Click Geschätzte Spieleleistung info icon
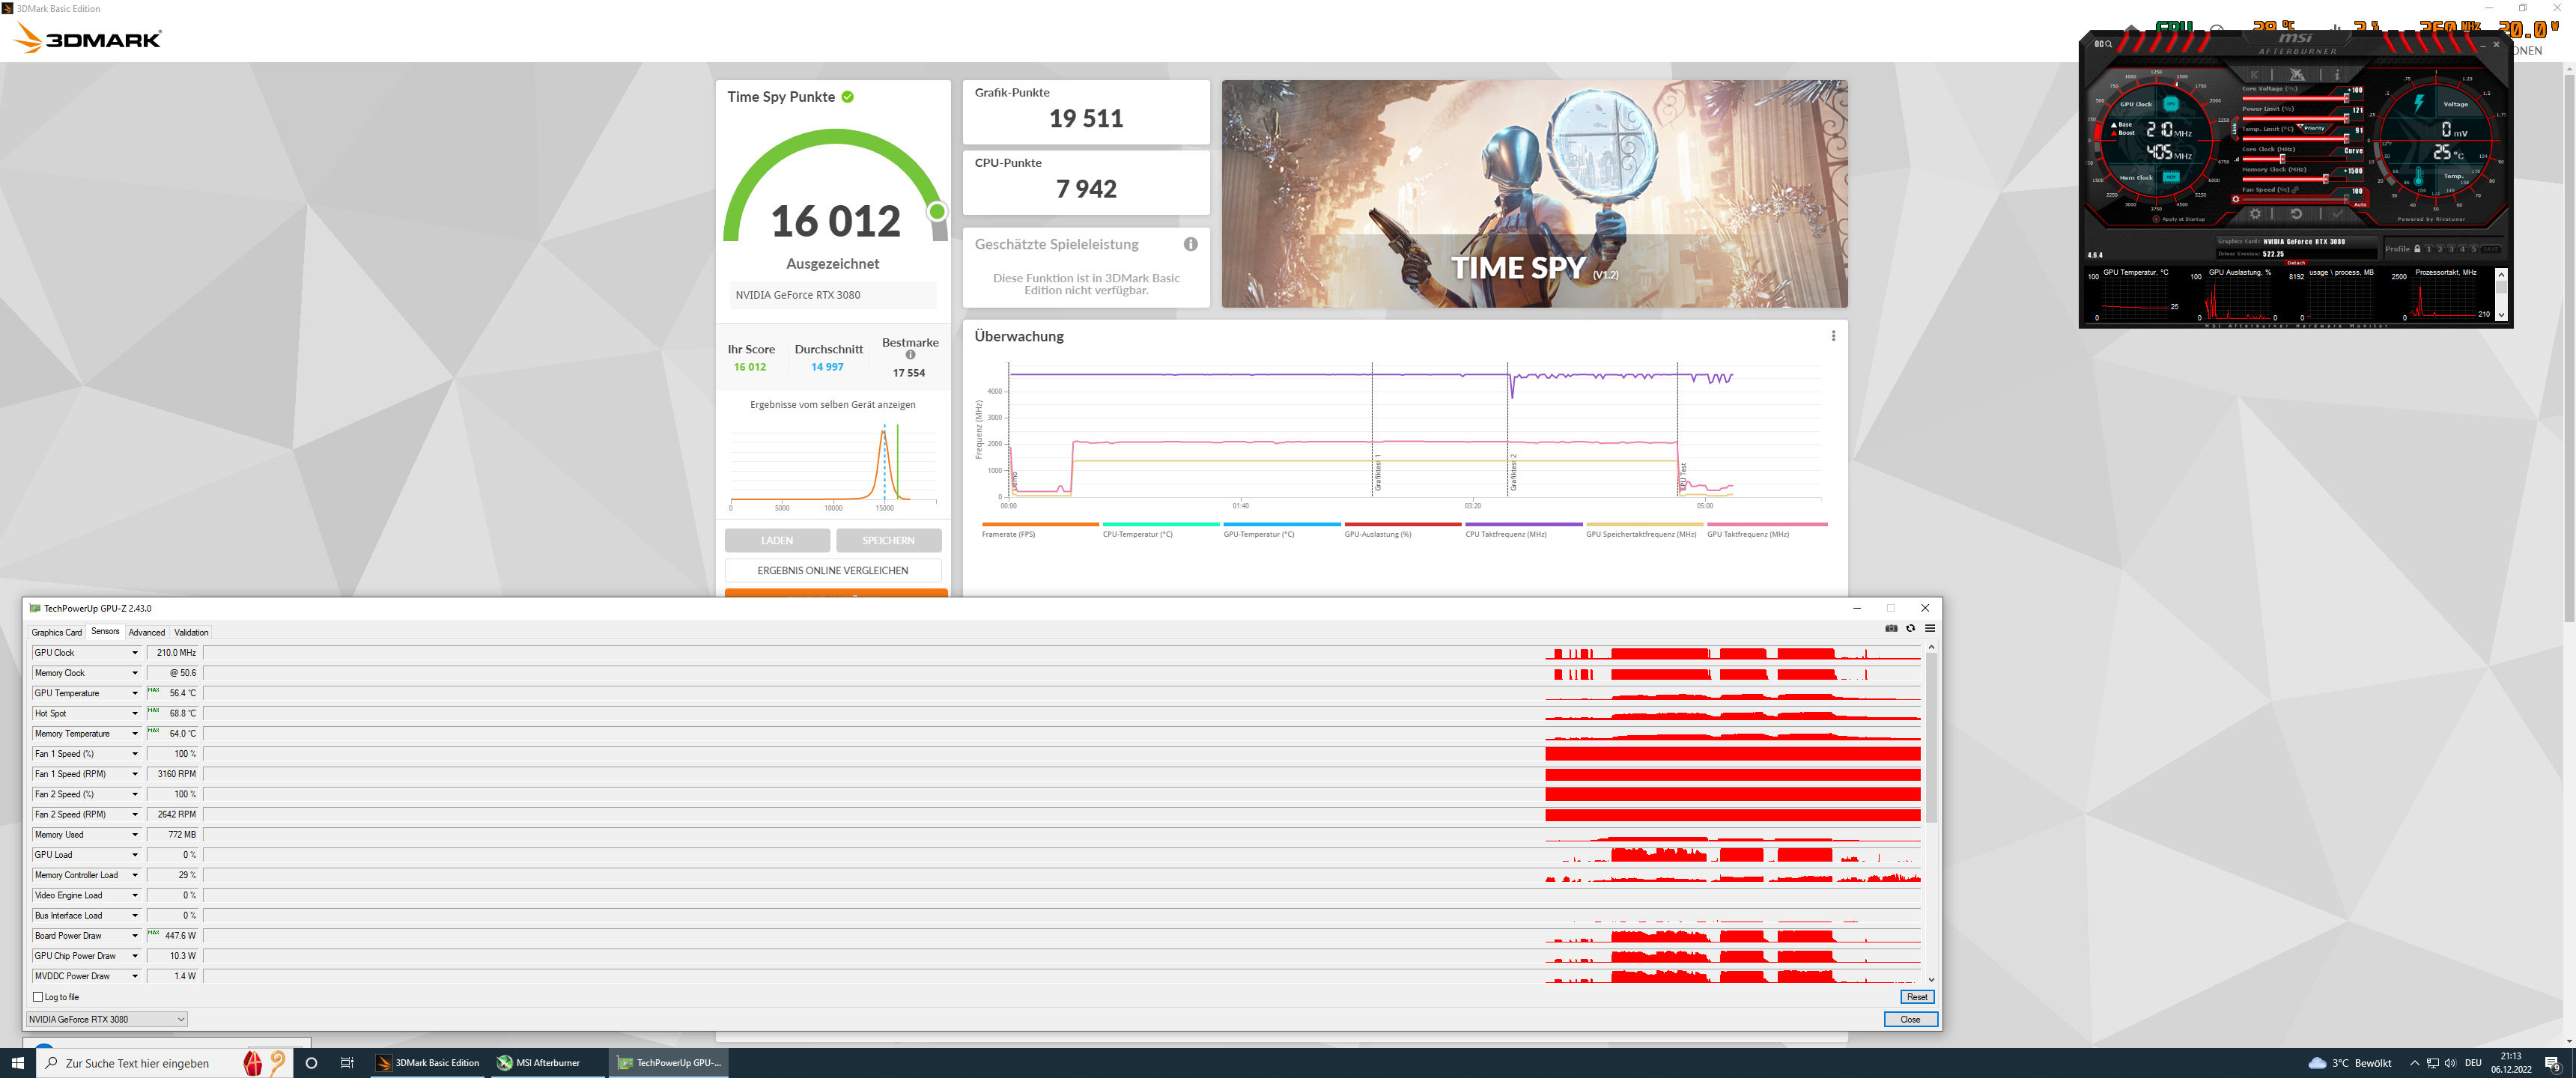The height and width of the screenshot is (1078, 2576). click(1190, 244)
